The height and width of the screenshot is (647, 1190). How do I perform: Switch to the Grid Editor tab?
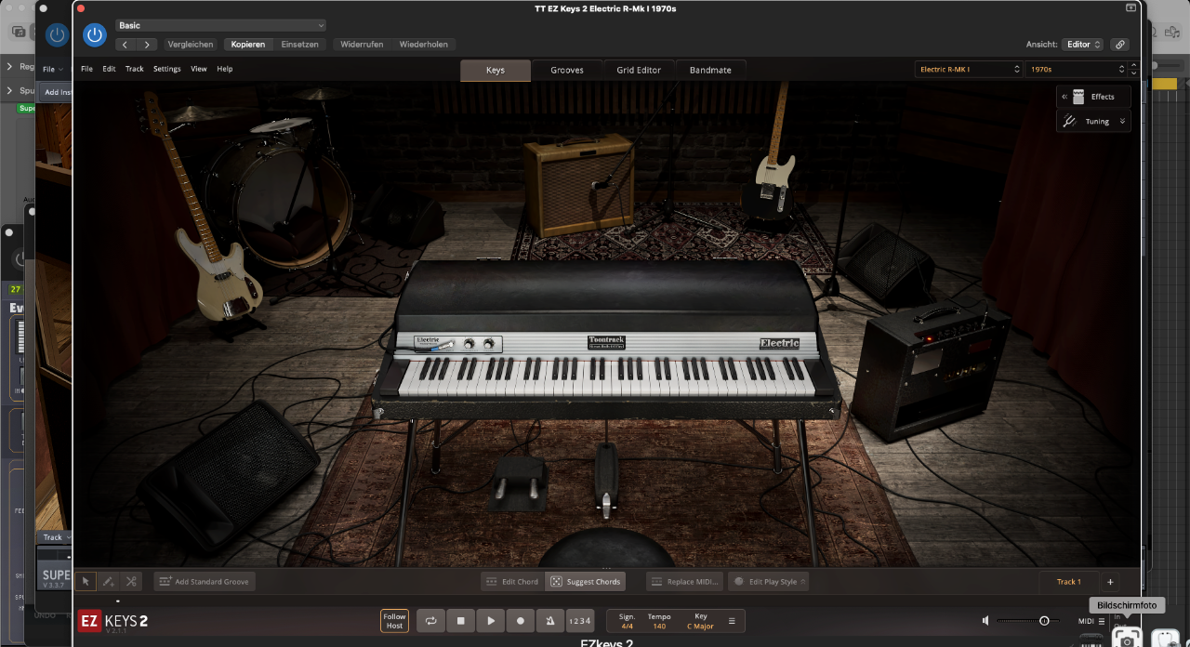click(x=639, y=70)
